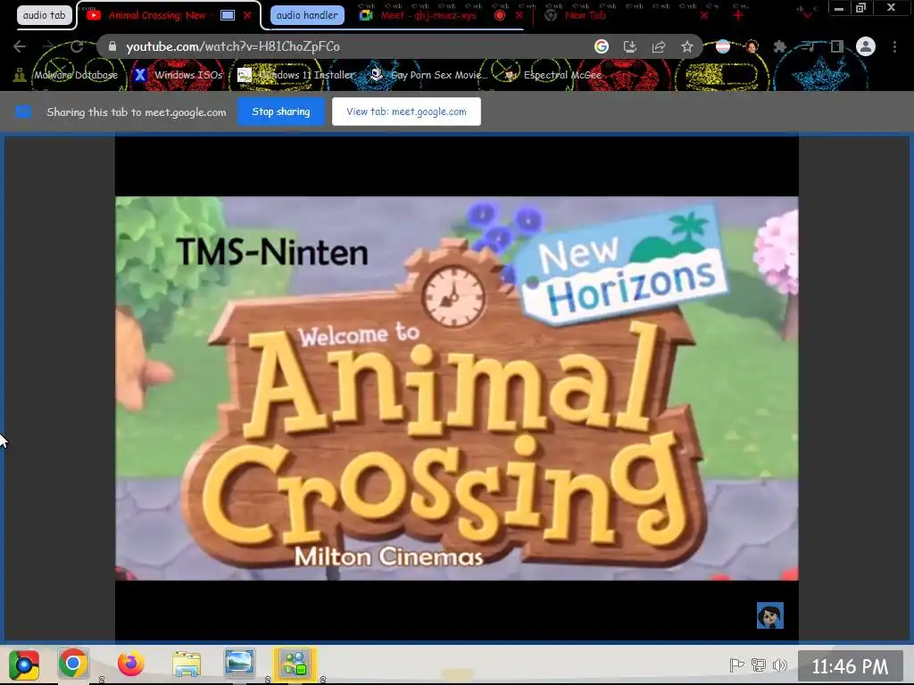Open File Explorer from the taskbar
This screenshot has height=685, width=914.
tap(187, 664)
